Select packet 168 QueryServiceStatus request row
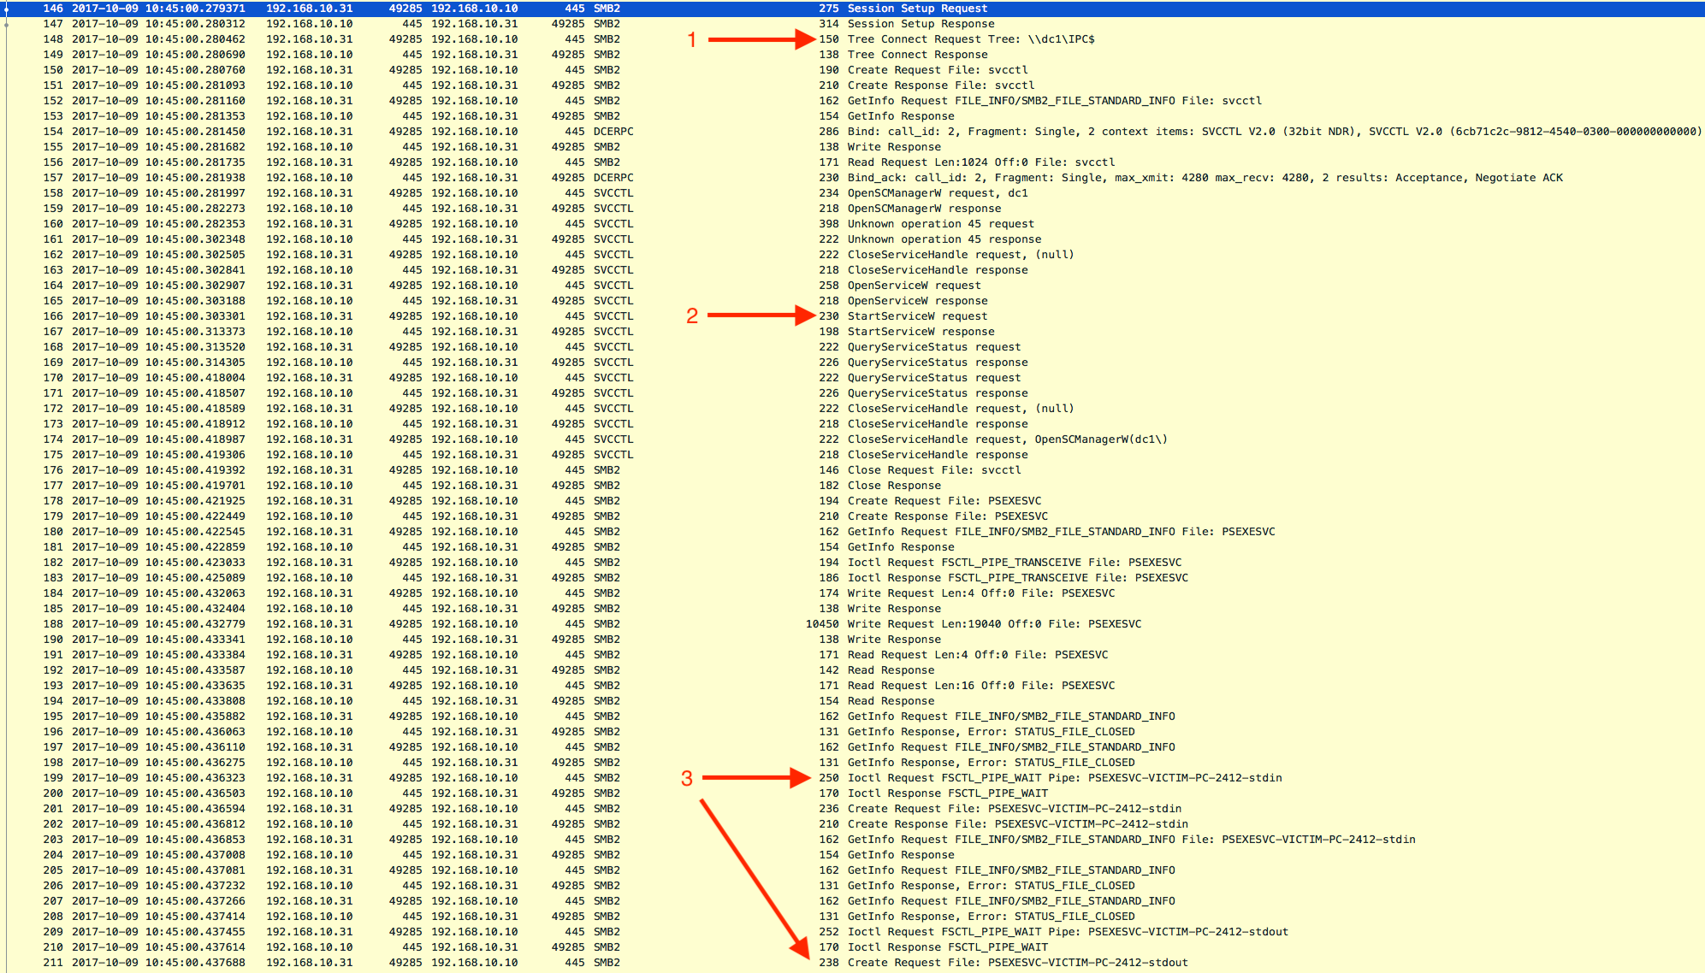Screen dimensions: 1705x973 [x=933, y=347]
